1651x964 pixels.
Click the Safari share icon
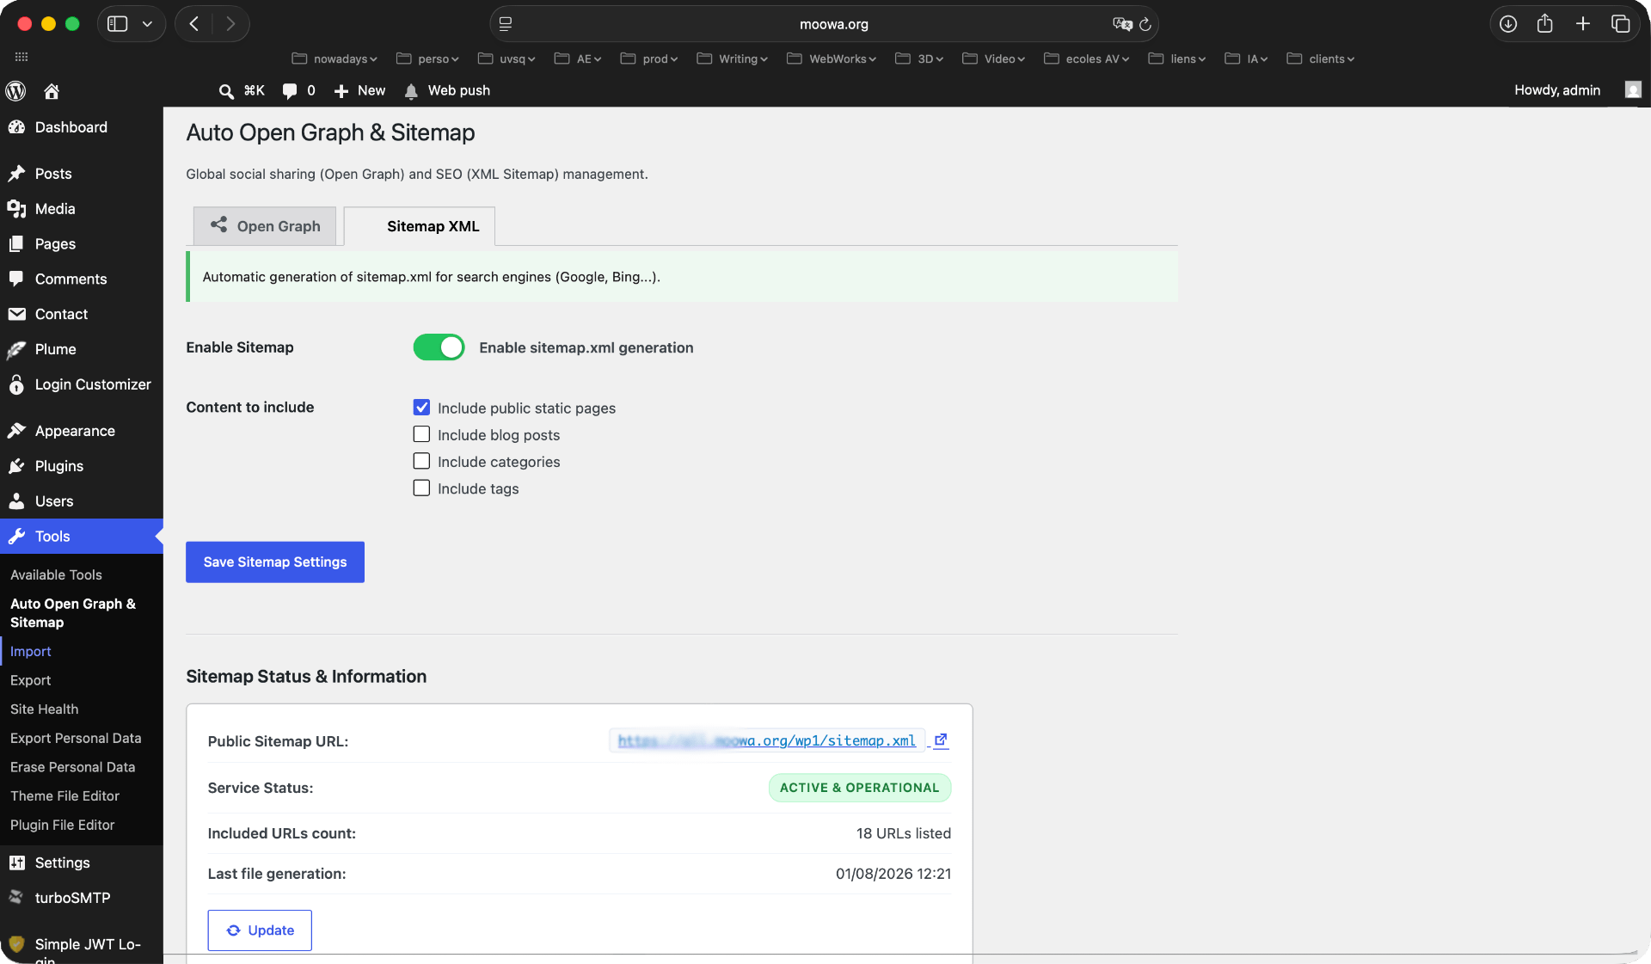click(1545, 23)
